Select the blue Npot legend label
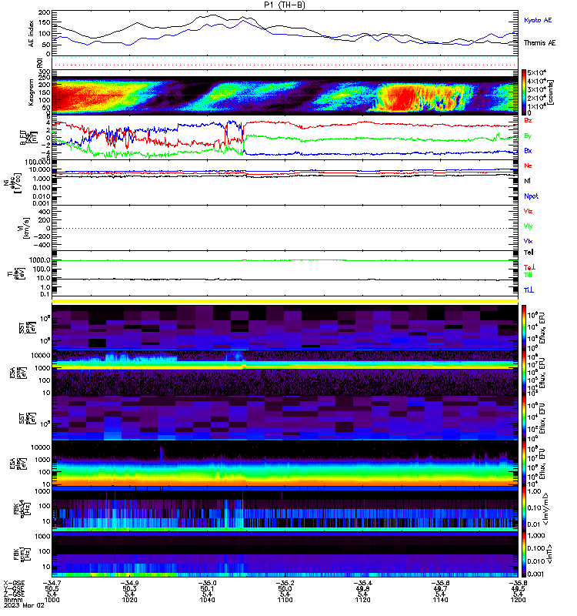This screenshot has width=577, height=616. (531, 196)
